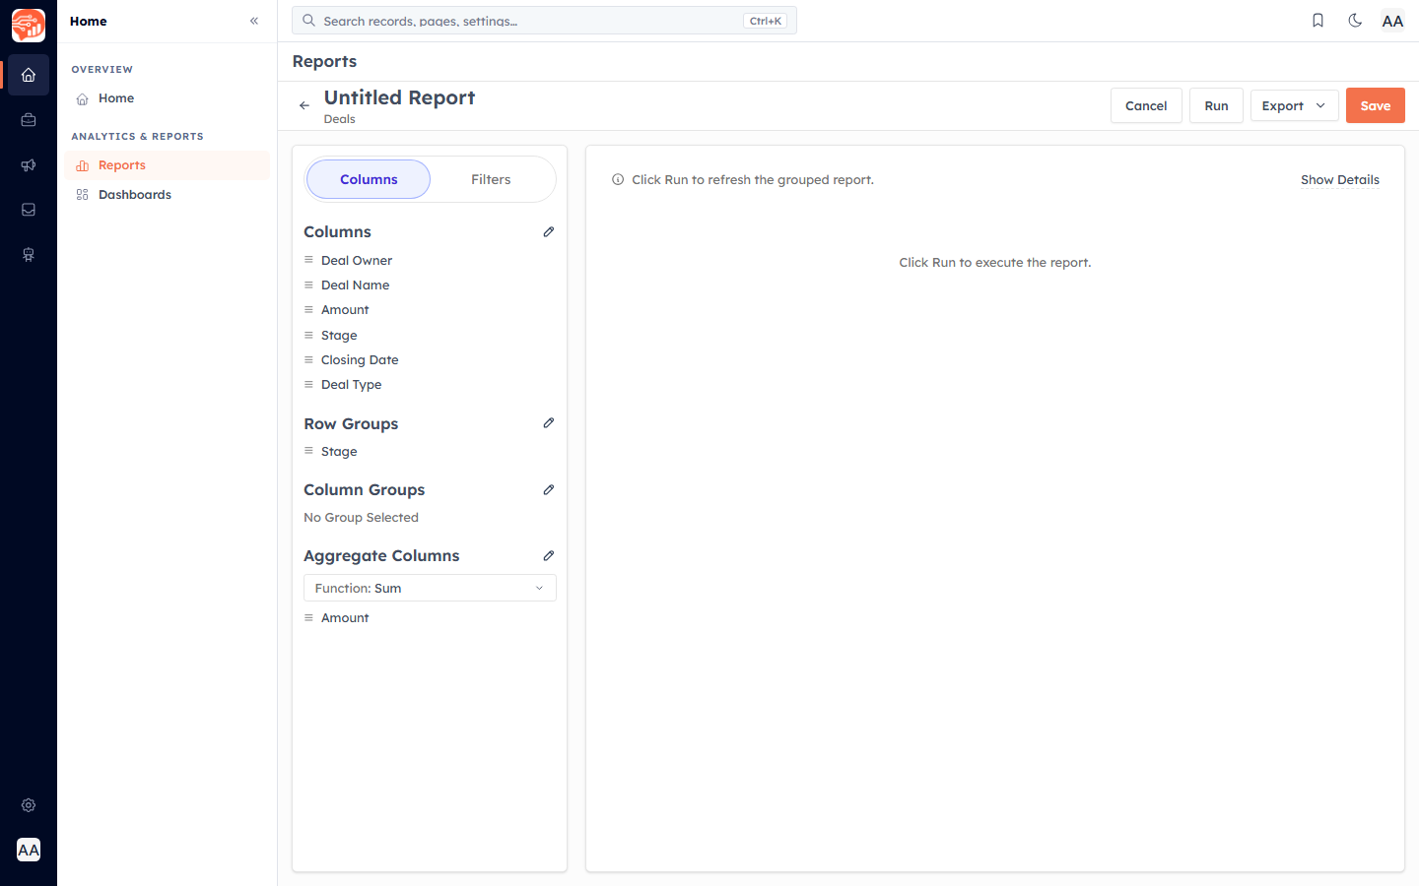
Task: Click the drag handle next to Deal Name
Action: click(308, 285)
